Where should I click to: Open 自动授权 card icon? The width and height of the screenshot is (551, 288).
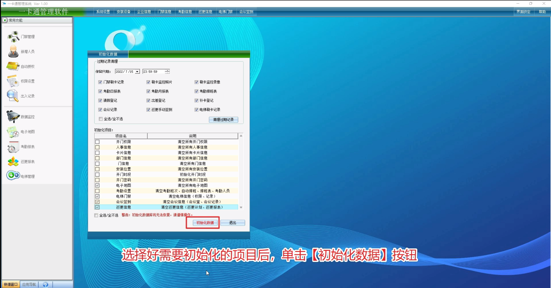tap(13, 66)
